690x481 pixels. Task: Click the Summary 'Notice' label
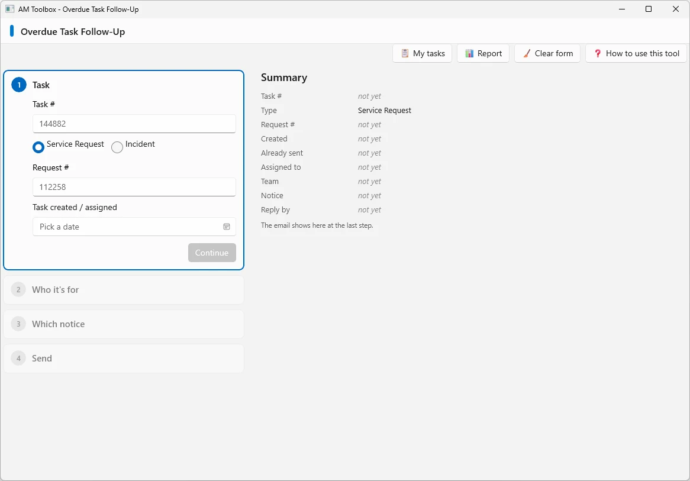[272, 195]
